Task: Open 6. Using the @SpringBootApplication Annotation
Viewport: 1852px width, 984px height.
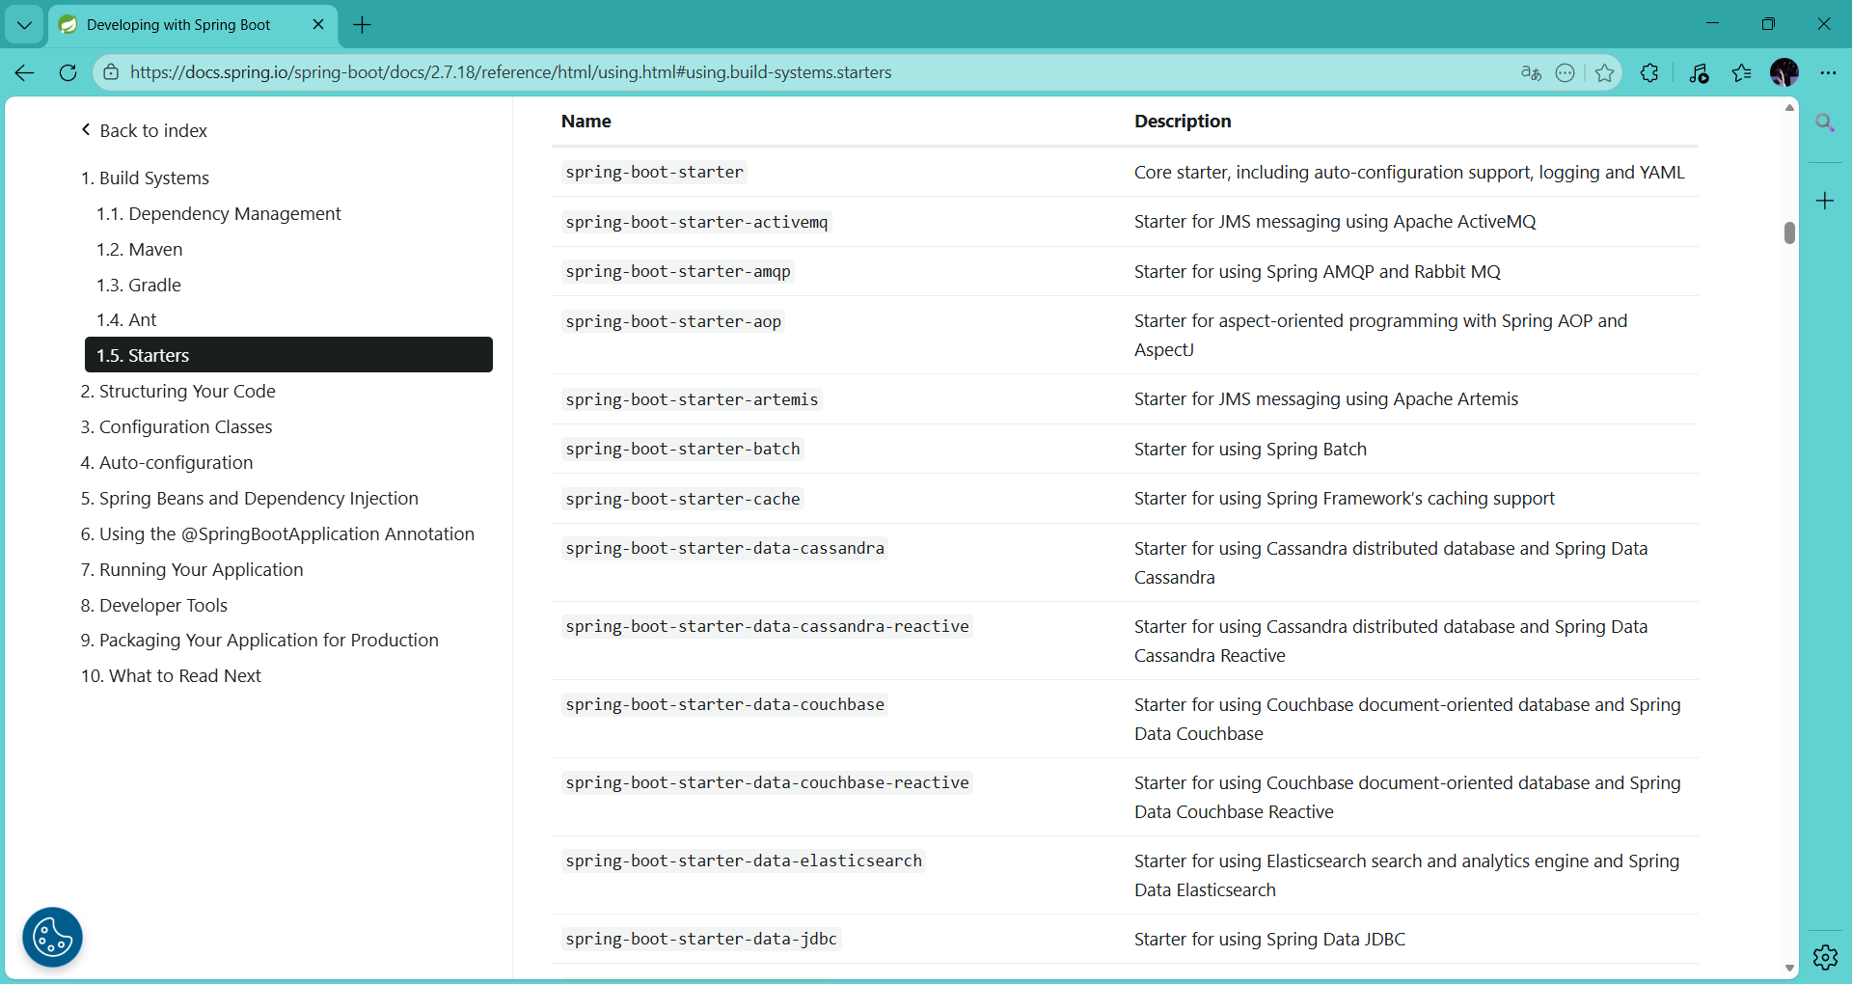Action: pyautogui.click(x=278, y=533)
